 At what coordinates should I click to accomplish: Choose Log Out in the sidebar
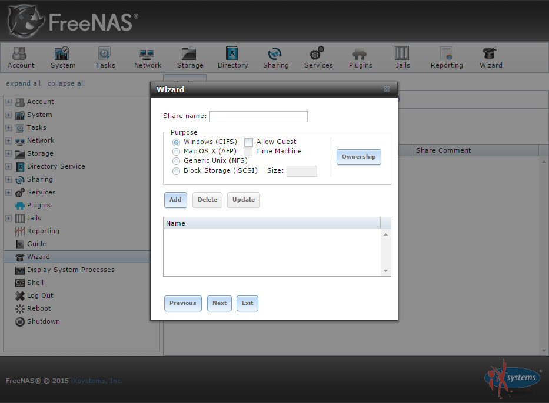(x=40, y=295)
